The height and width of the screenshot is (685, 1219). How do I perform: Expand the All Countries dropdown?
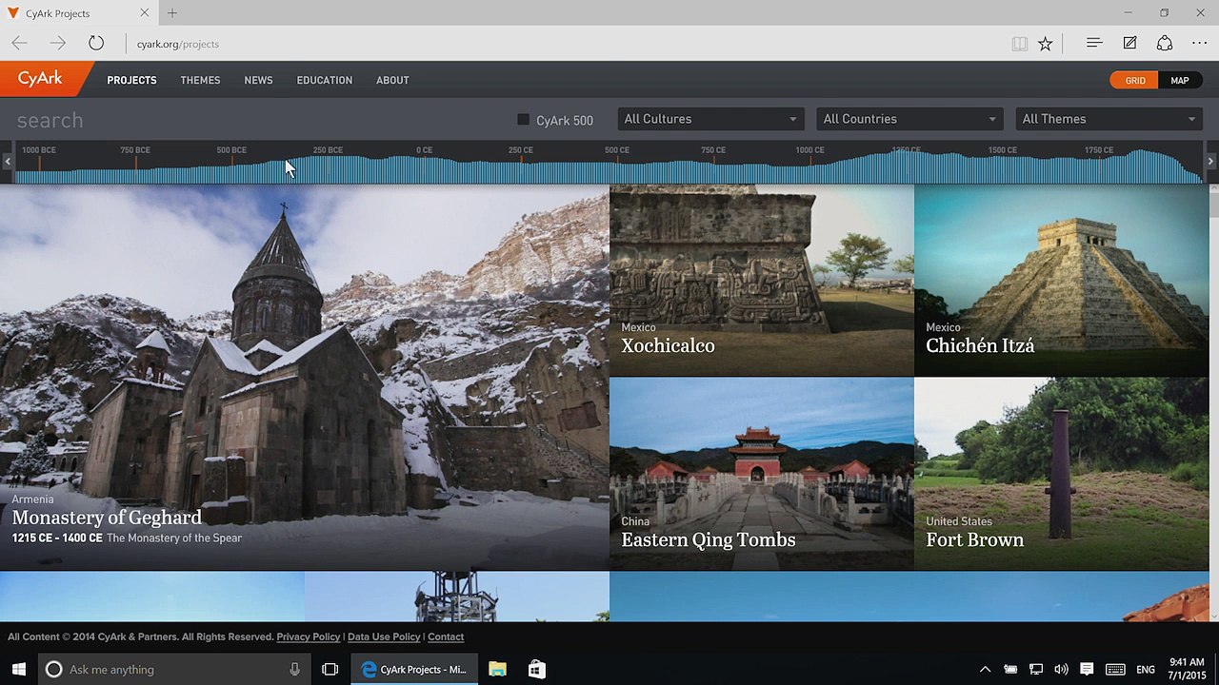point(909,119)
